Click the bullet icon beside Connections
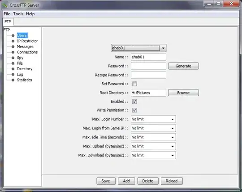This screenshot has height=192, width=242. click(x=13, y=52)
